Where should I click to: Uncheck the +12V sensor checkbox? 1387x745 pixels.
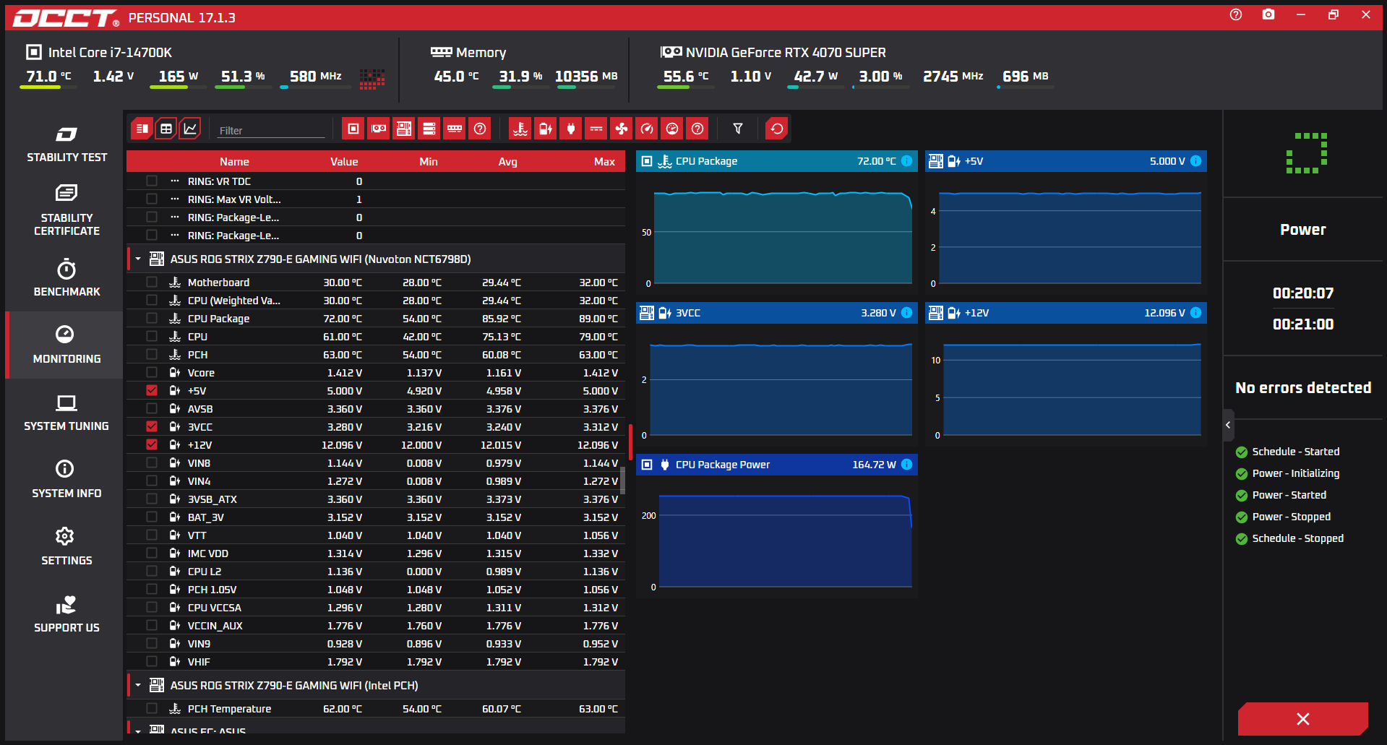pyautogui.click(x=152, y=444)
